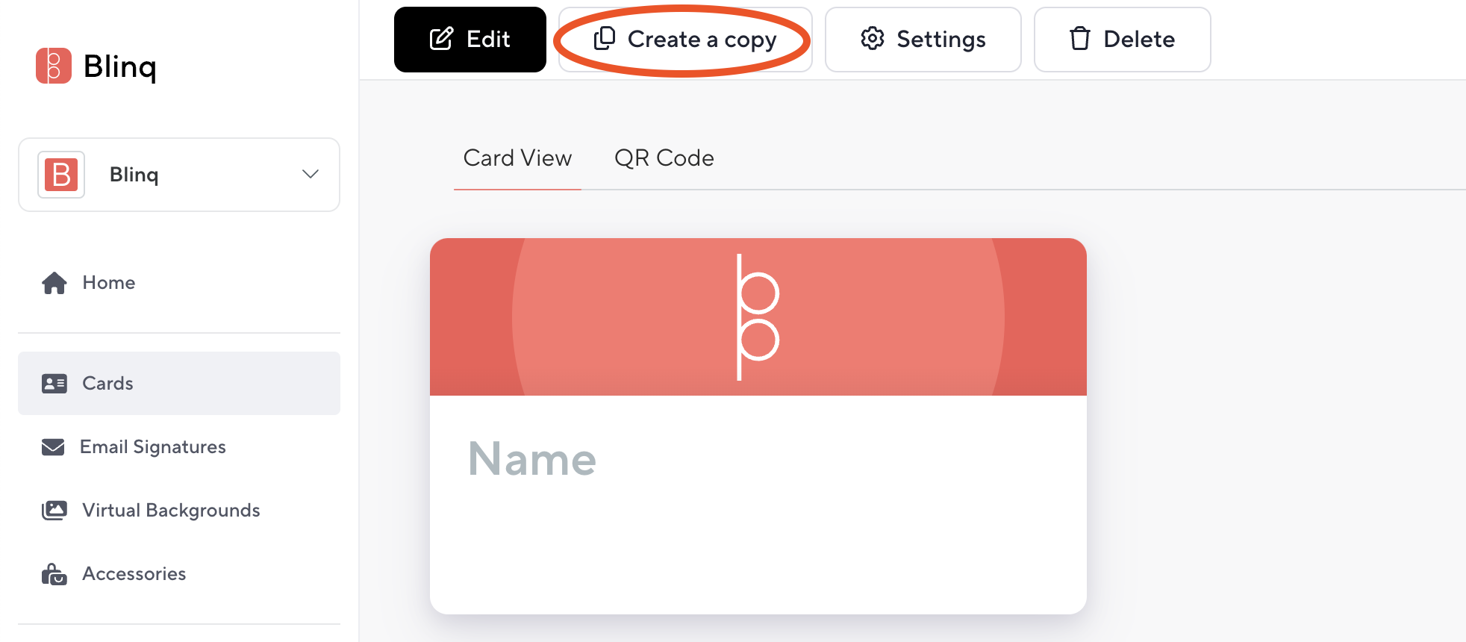The height and width of the screenshot is (642, 1466).
Task: Click the Blinq logo icon
Action: click(x=54, y=66)
